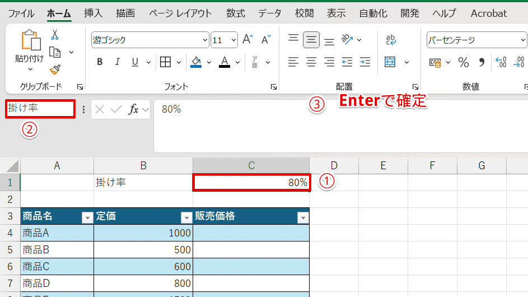Image resolution: width=528 pixels, height=297 pixels.
Task: Open the font name combo box 游ゴシック
Action: 150,40
